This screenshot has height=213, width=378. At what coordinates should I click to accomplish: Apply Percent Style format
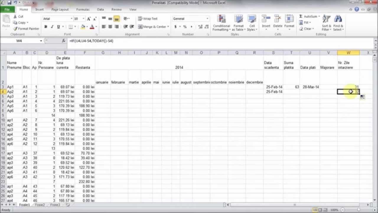[x=185, y=27]
